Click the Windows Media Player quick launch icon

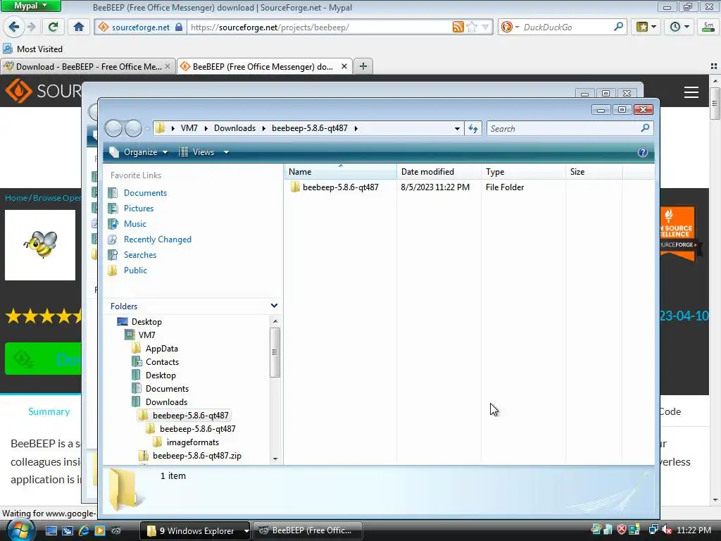pyautogui.click(x=100, y=530)
